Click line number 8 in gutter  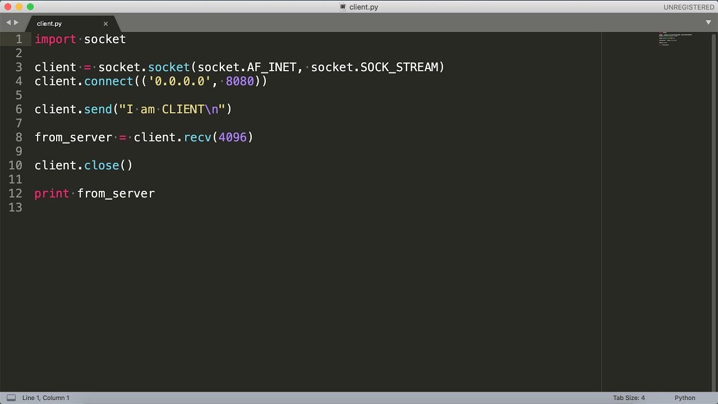coord(19,137)
